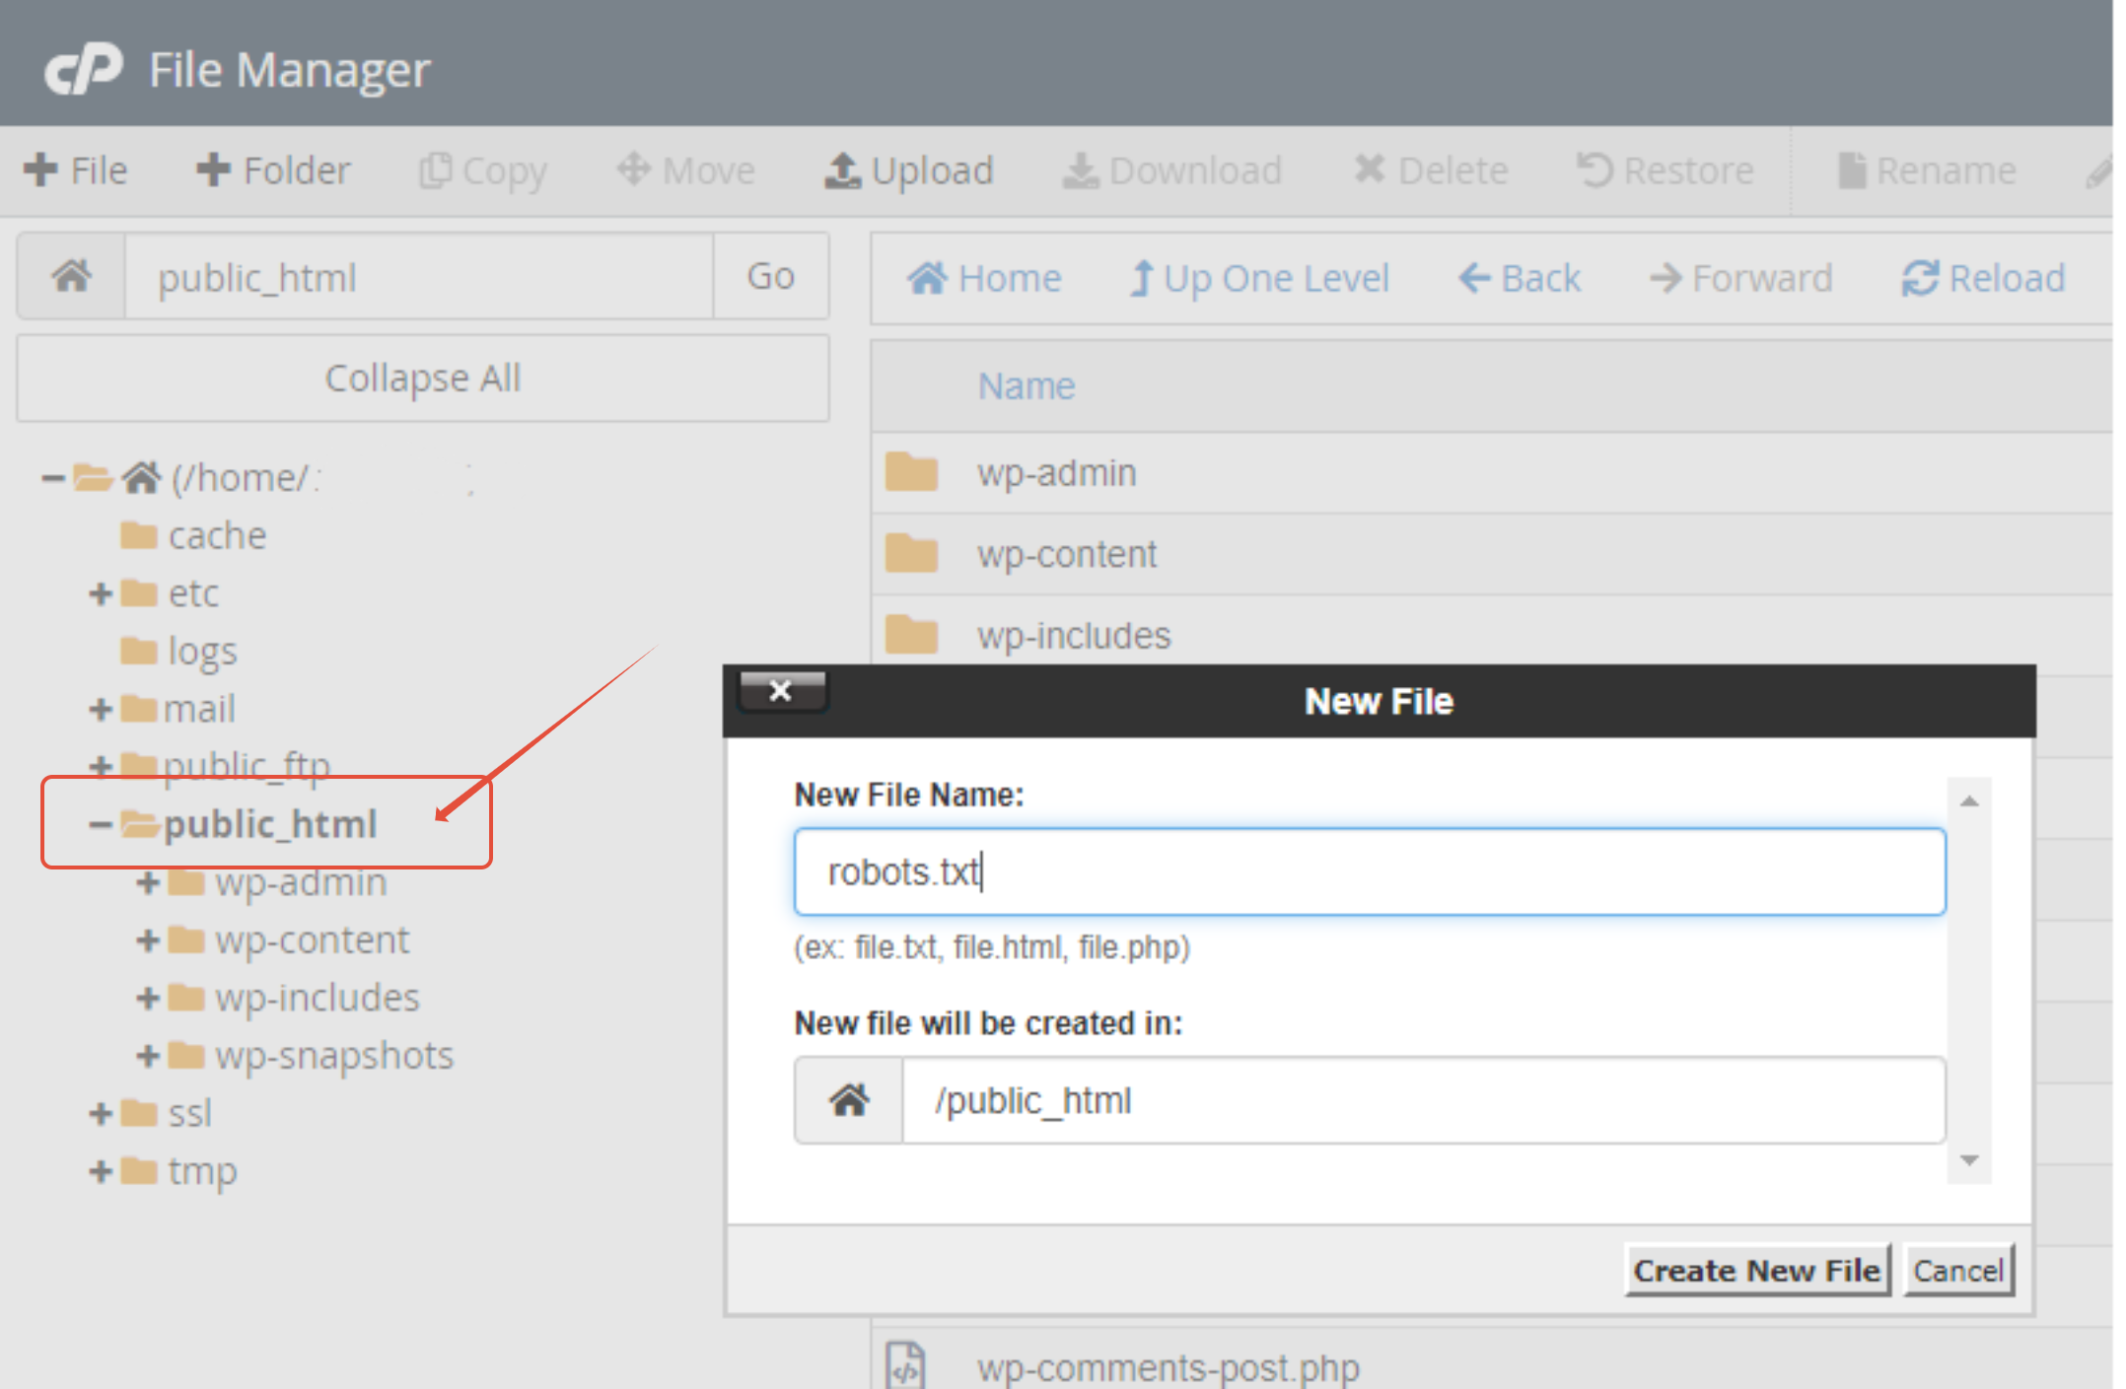The width and height of the screenshot is (2126, 1389).
Task: Click the Upload toolbar icon
Action: (x=842, y=171)
